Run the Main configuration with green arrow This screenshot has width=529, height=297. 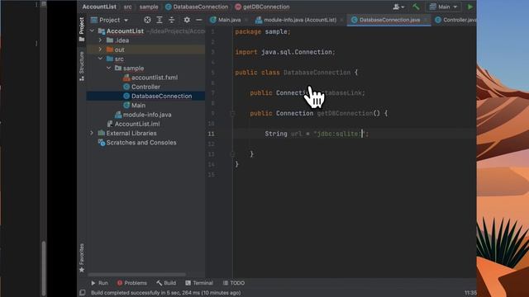pyautogui.click(x=470, y=7)
